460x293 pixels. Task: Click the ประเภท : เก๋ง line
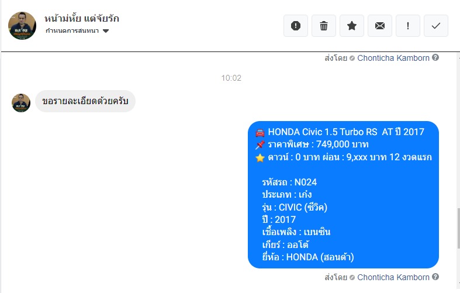click(286, 195)
